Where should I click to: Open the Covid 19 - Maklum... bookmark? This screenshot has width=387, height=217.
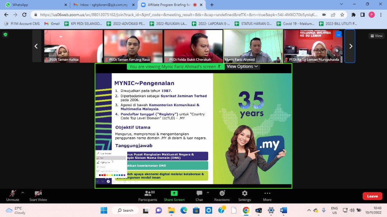pos(296,24)
